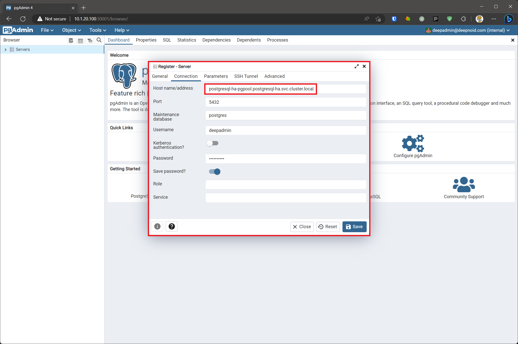This screenshot has height=344, width=518.
Task: Click the gray circle extension icon
Action: pos(422,19)
